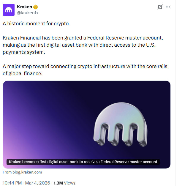Screen dimensions: 182x186
Task: Open the three-dot more options menu
Action: pos(168,7)
